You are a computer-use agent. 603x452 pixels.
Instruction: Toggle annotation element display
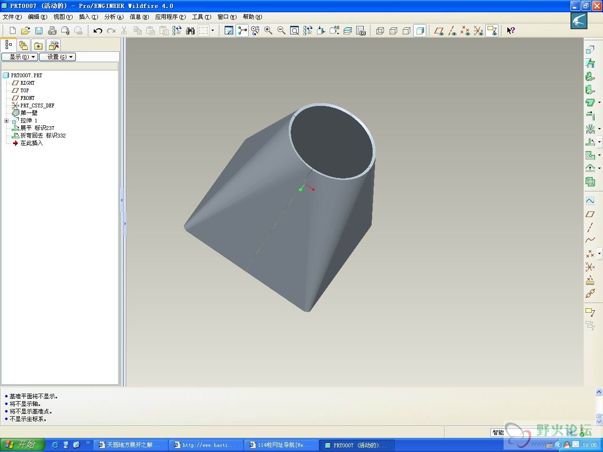coord(492,31)
